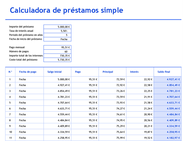
Task: Select row 4 interest 21,91 €
Action: (x=140, y=97)
